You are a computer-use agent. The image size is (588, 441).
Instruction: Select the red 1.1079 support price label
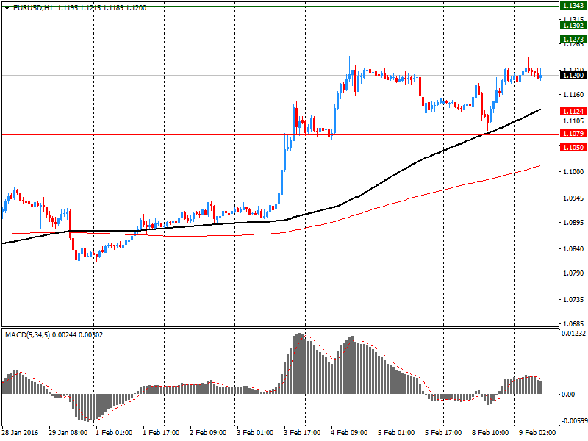pos(573,134)
